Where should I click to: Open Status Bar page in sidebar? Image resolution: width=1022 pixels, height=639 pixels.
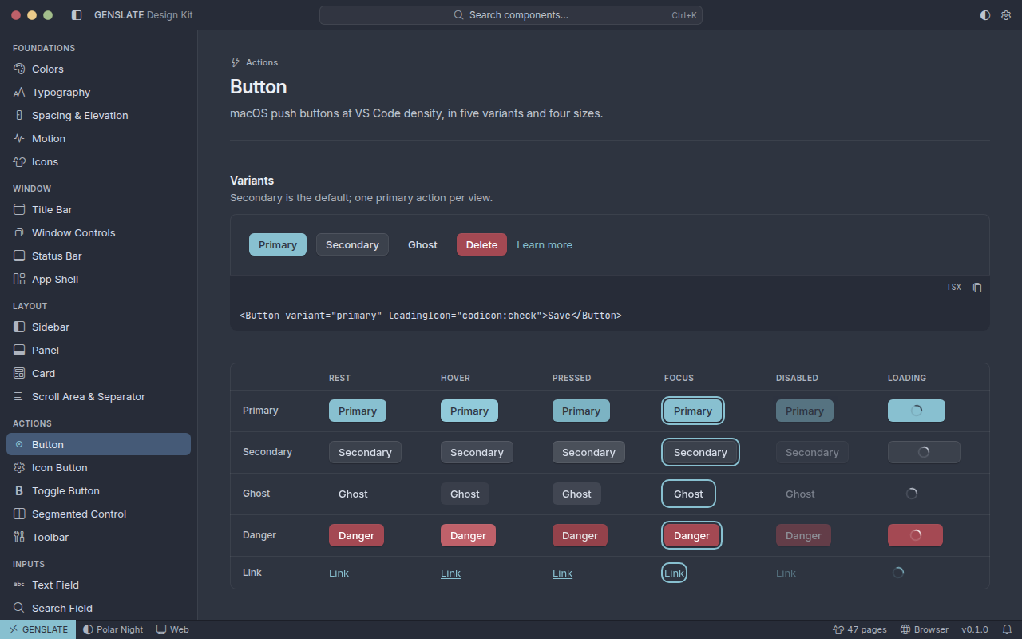click(98, 256)
